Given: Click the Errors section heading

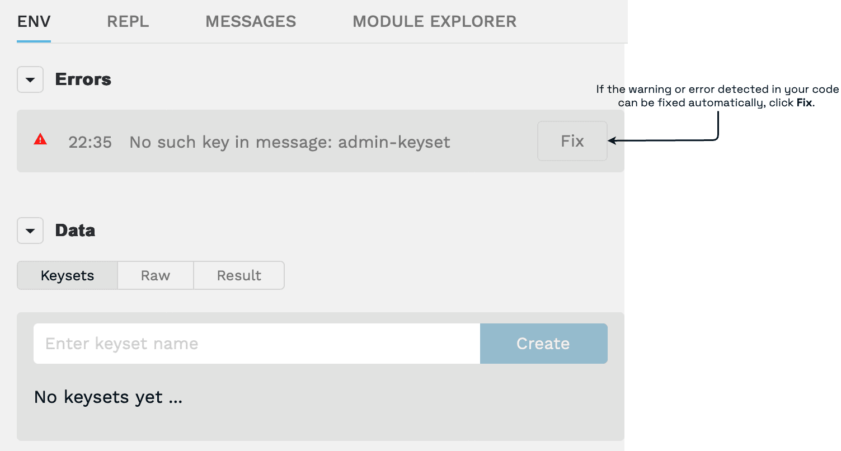Looking at the screenshot, I should point(83,79).
